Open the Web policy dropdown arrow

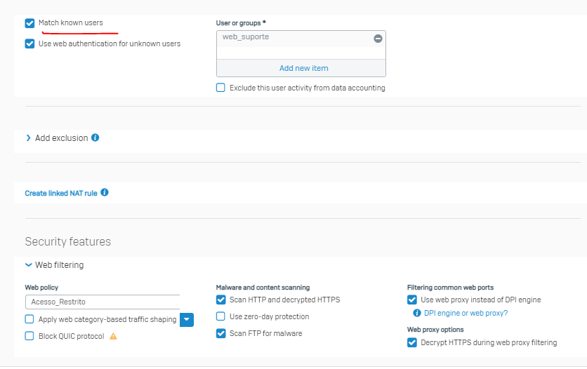tap(187, 320)
